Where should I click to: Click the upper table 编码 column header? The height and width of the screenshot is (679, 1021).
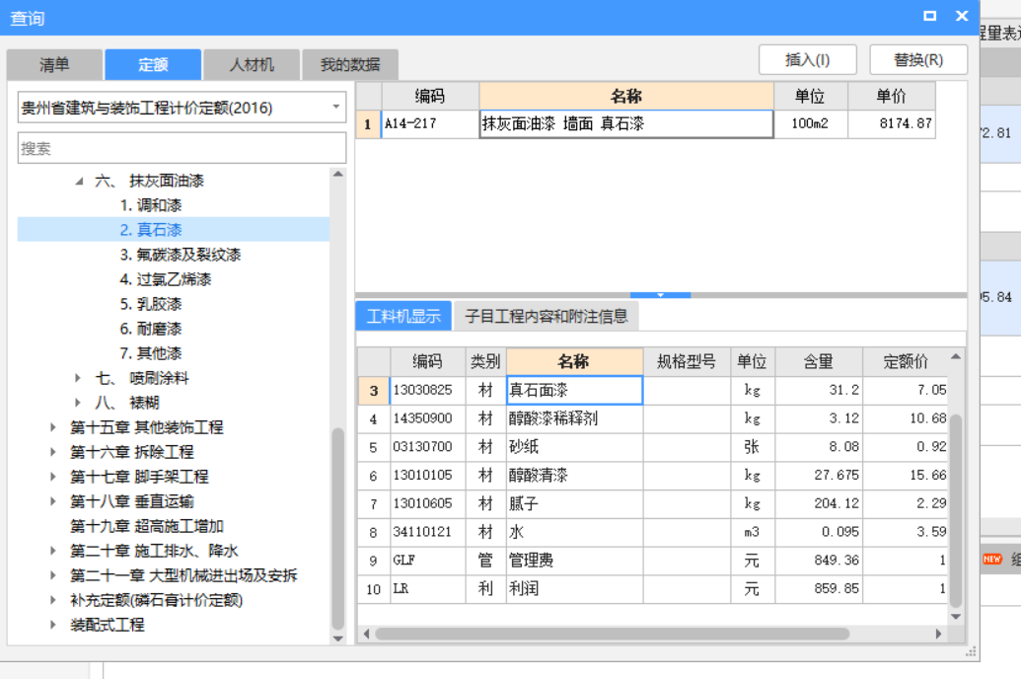pyautogui.click(x=430, y=97)
